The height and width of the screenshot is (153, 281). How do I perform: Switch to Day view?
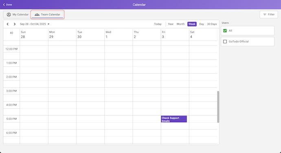(x=202, y=24)
